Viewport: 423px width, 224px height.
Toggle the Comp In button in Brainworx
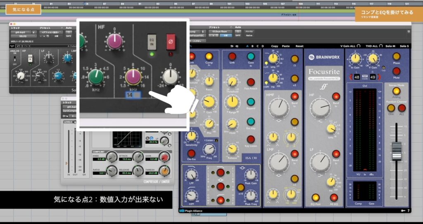pyautogui.click(x=209, y=57)
